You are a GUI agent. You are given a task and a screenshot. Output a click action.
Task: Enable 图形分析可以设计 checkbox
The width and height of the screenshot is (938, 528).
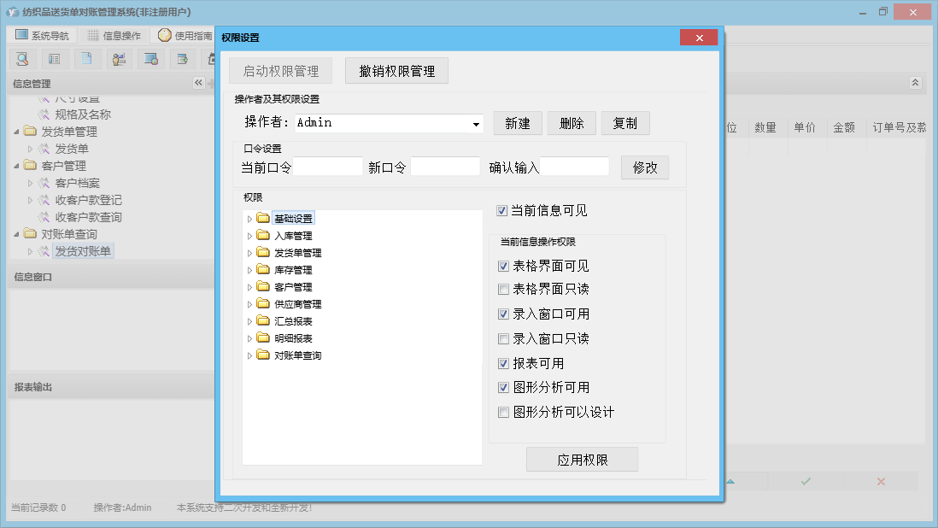pyautogui.click(x=504, y=412)
